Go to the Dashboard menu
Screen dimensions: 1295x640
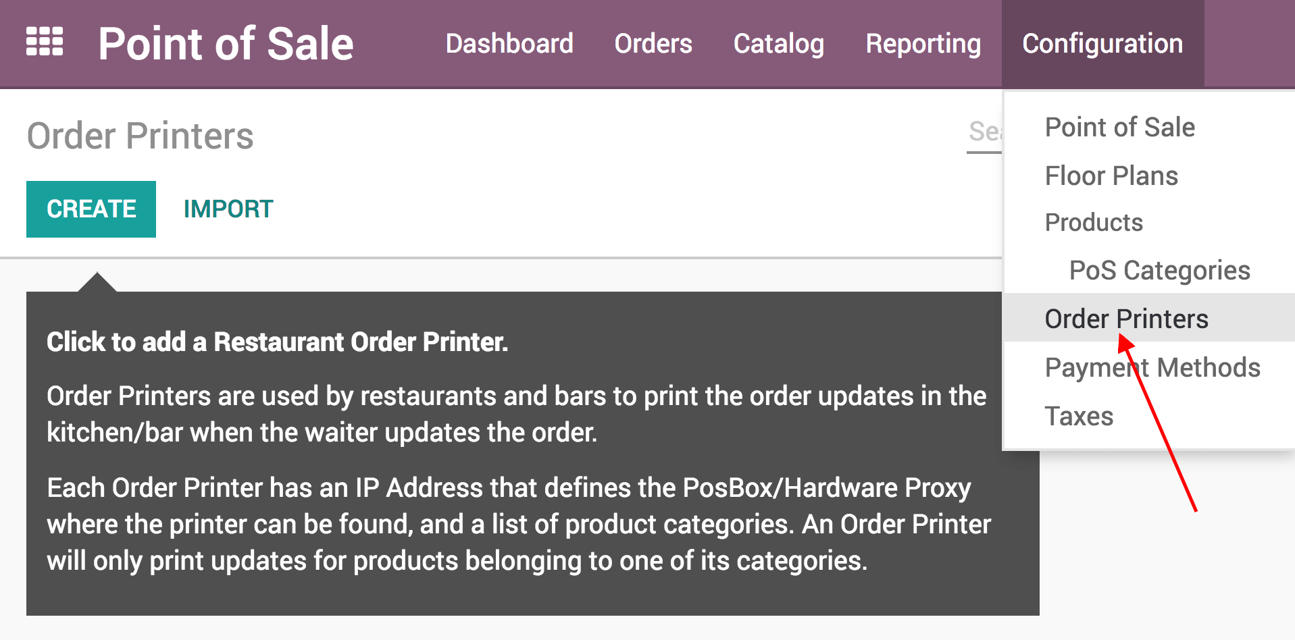pyautogui.click(x=509, y=43)
